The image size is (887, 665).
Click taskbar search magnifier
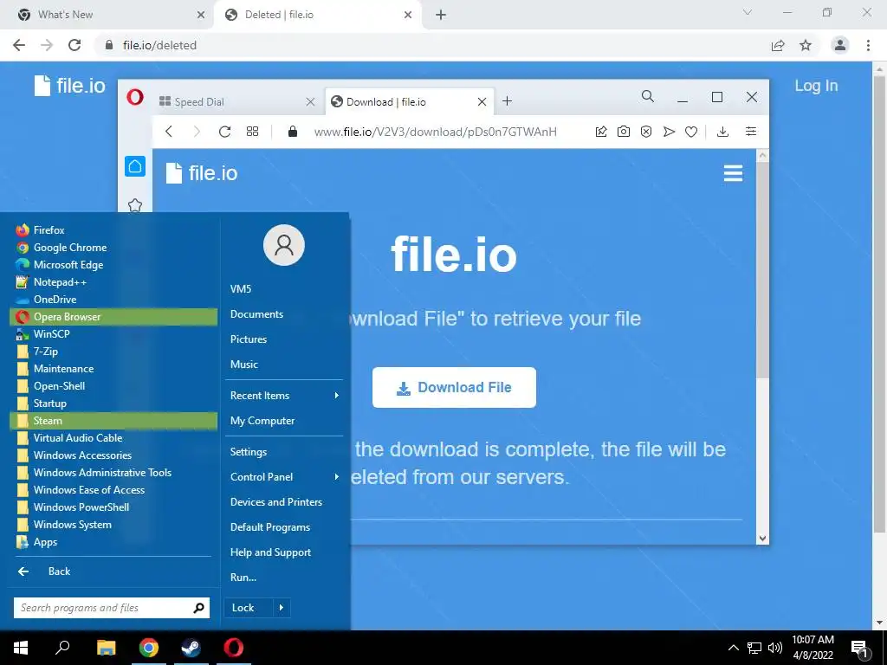coord(62,648)
